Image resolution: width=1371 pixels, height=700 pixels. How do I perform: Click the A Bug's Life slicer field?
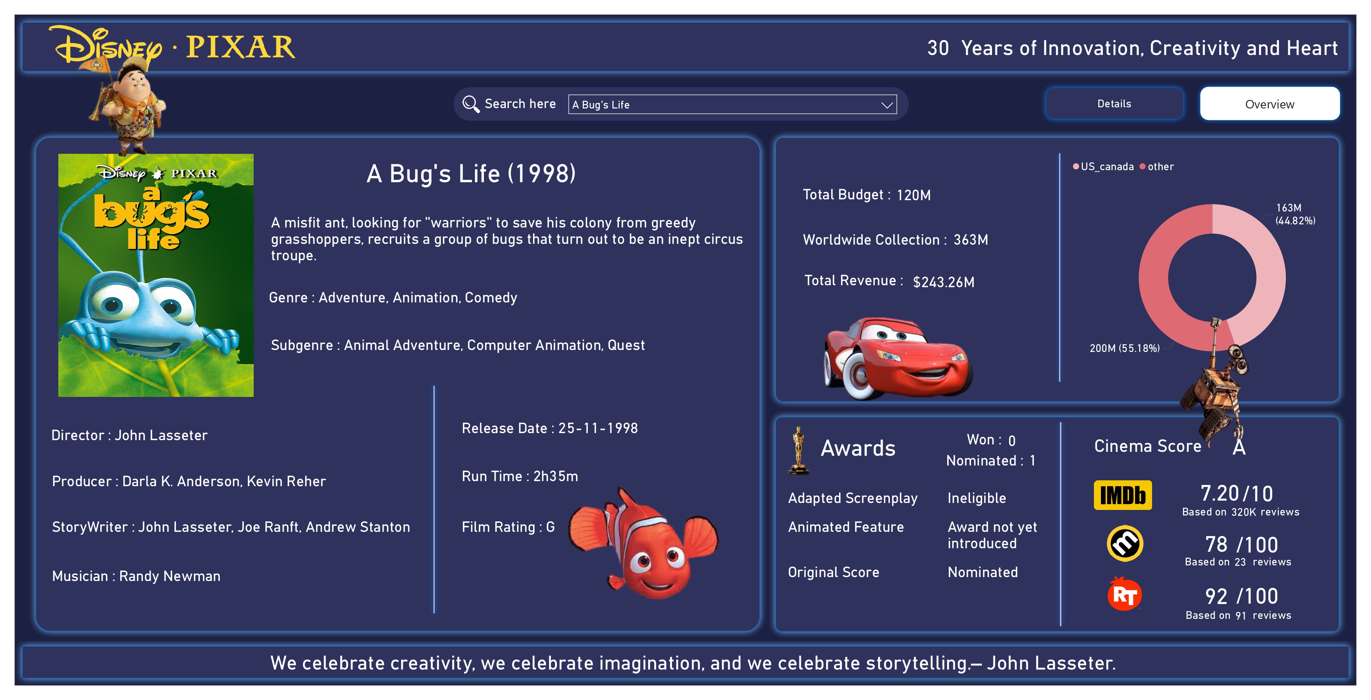coord(733,104)
